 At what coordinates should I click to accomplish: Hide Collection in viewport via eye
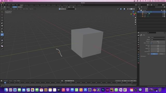click(163, 10)
